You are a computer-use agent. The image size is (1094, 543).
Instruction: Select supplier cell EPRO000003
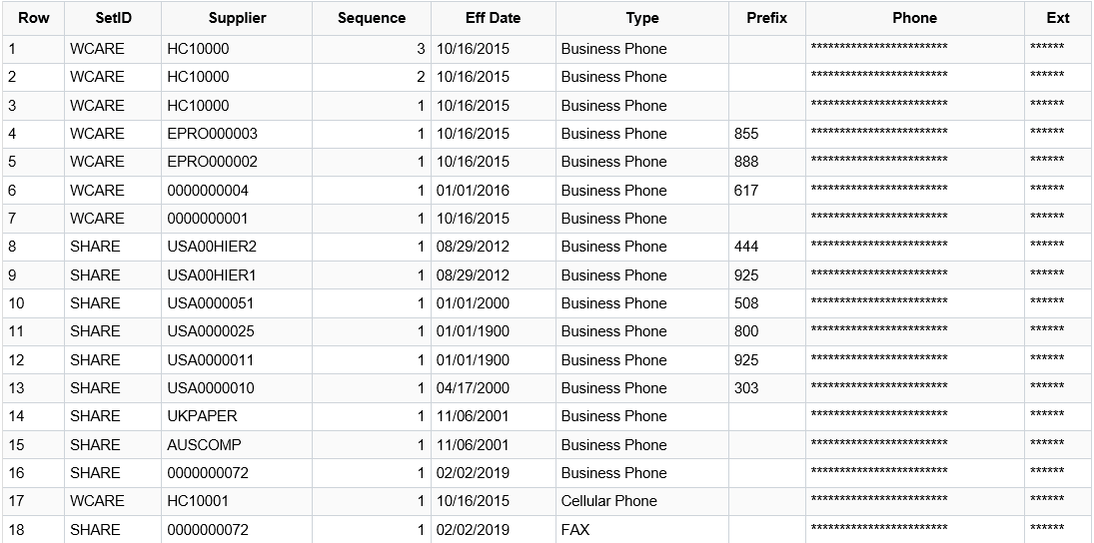(x=237, y=134)
